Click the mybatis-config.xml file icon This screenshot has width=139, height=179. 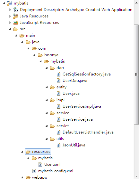[x=34, y=171]
